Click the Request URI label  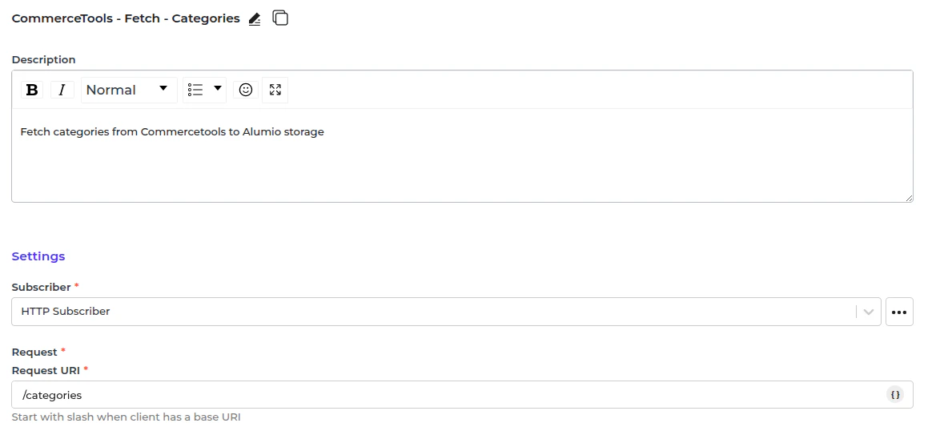pyautogui.click(x=46, y=370)
